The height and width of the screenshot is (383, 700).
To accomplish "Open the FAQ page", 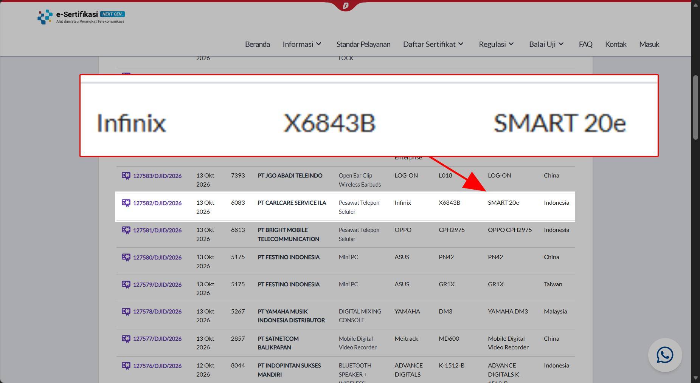I will (x=585, y=44).
